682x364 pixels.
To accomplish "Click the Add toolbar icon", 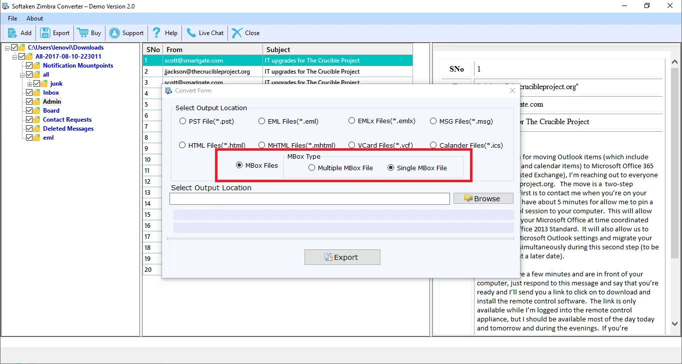I will click(x=12, y=33).
